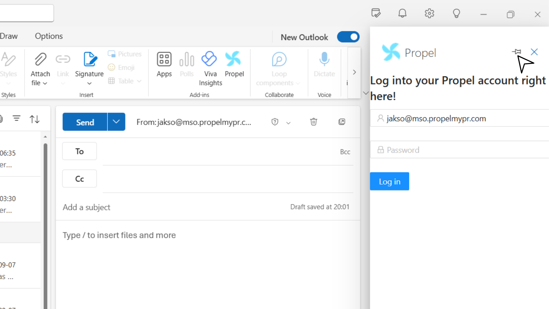Click the Propel Password field

click(460, 150)
